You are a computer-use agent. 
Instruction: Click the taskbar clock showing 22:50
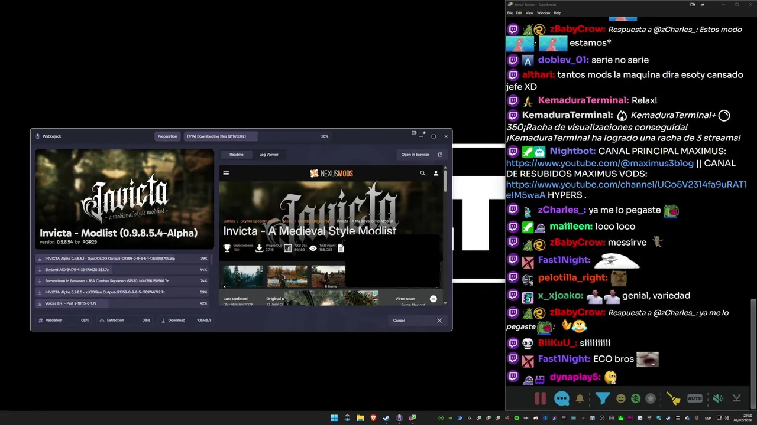point(743,418)
